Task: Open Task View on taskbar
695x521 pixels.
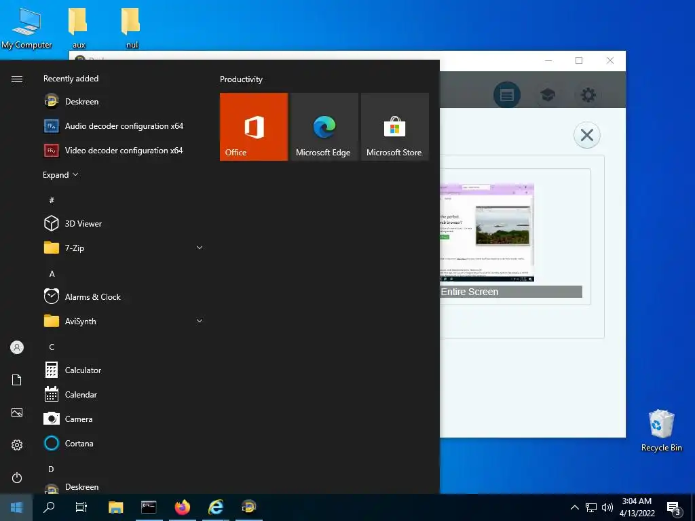Action: 81,507
